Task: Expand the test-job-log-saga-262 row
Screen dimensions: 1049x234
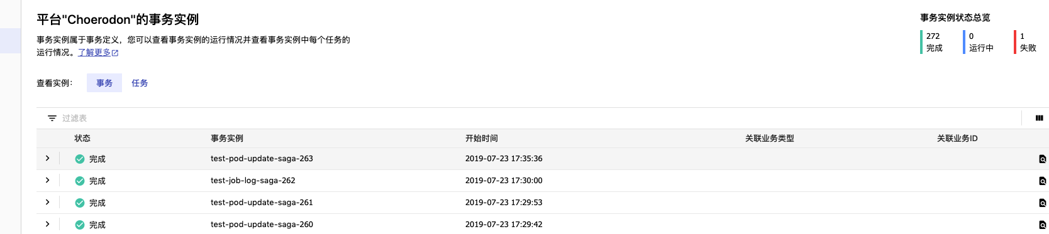Action: [x=47, y=181]
